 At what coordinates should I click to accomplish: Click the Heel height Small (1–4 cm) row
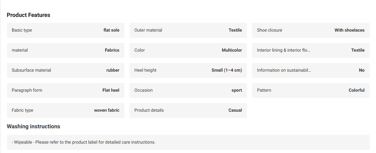coord(188,70)
